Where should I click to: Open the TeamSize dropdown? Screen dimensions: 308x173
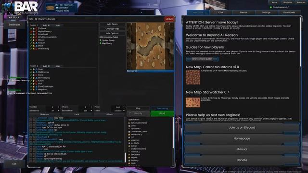(52, 107)
